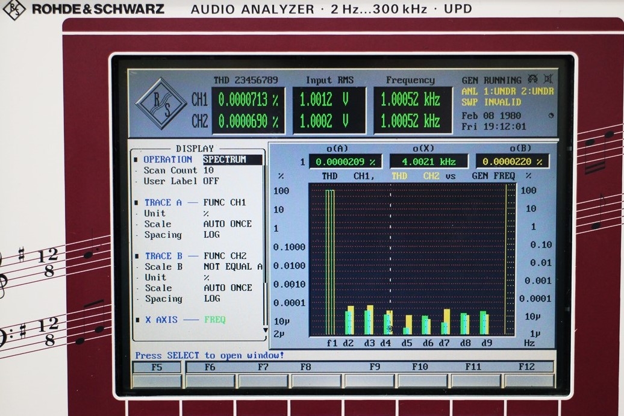624x416 pixels.
Task: Click the date Feb 08 1980
Action: pyautogui.click(x=491, y=116)
